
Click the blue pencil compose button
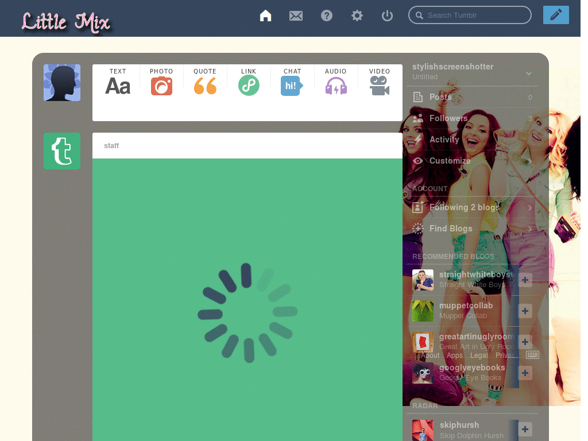[x=556, y=15]
